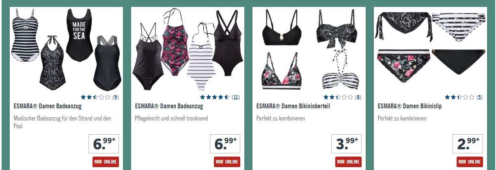Open first ESMARA Damen Badeanzug title link
The width and height of the screenshot is (496, 170).
coord(47,106)
